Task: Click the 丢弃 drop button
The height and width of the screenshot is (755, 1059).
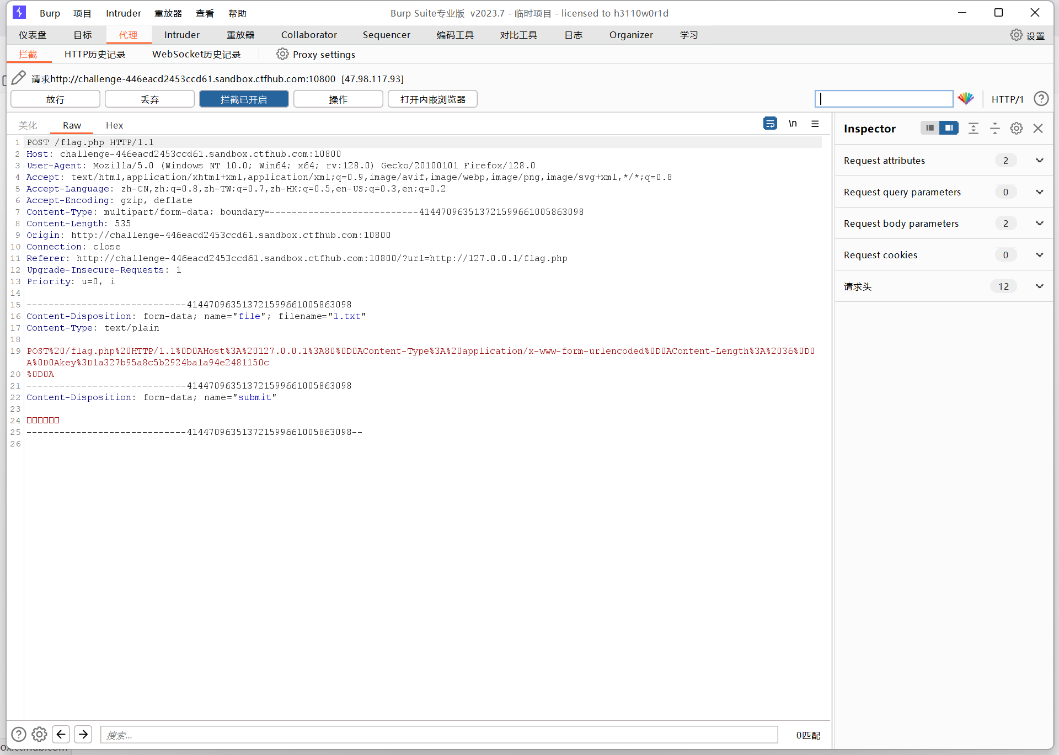Action: pos(149,99)
